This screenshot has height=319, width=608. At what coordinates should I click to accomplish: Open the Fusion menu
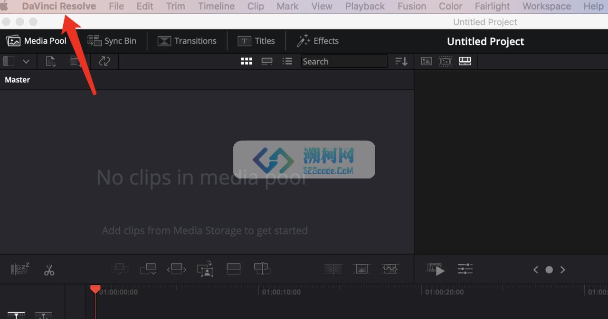pos(412,6)
